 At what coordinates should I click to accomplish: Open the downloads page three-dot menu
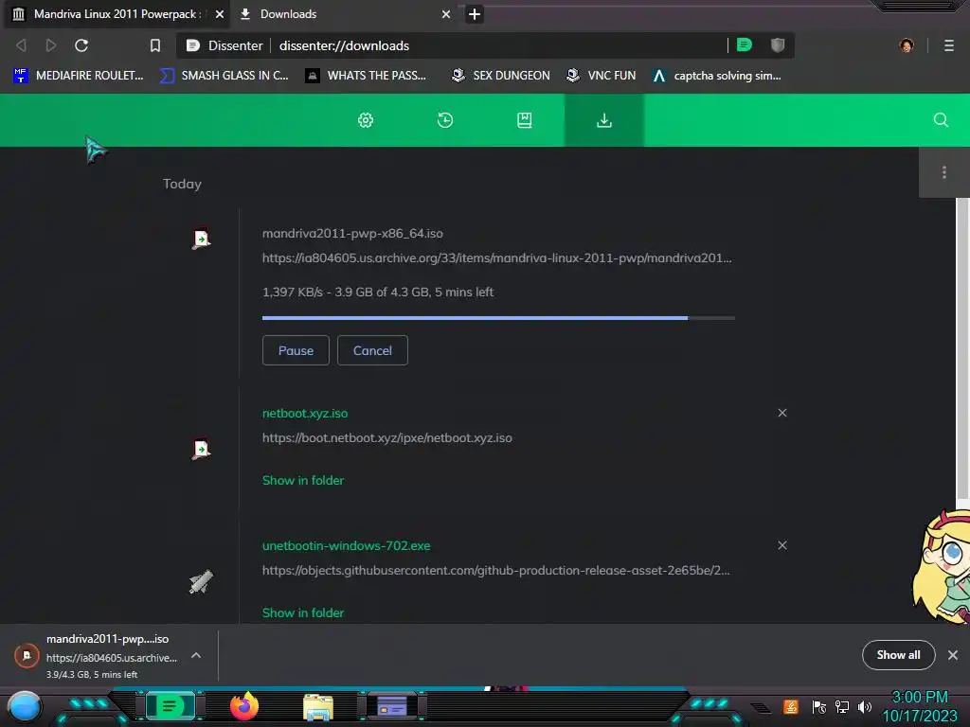click(x=944, y=172)
